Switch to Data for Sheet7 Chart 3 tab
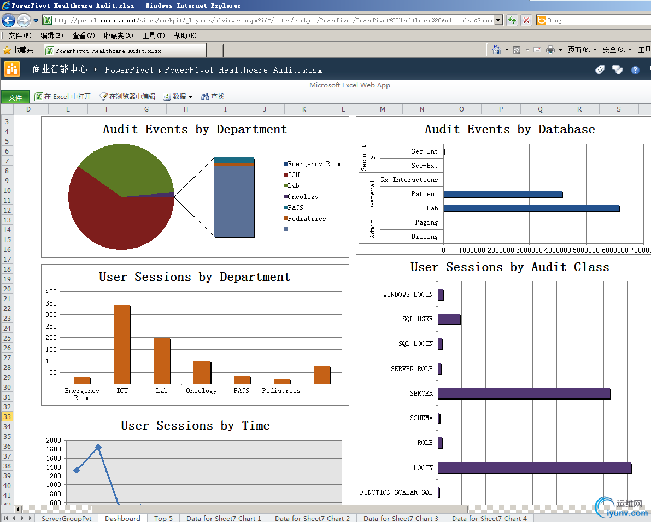651x522 pixels. pyautogui.click(x=401, y=518)
